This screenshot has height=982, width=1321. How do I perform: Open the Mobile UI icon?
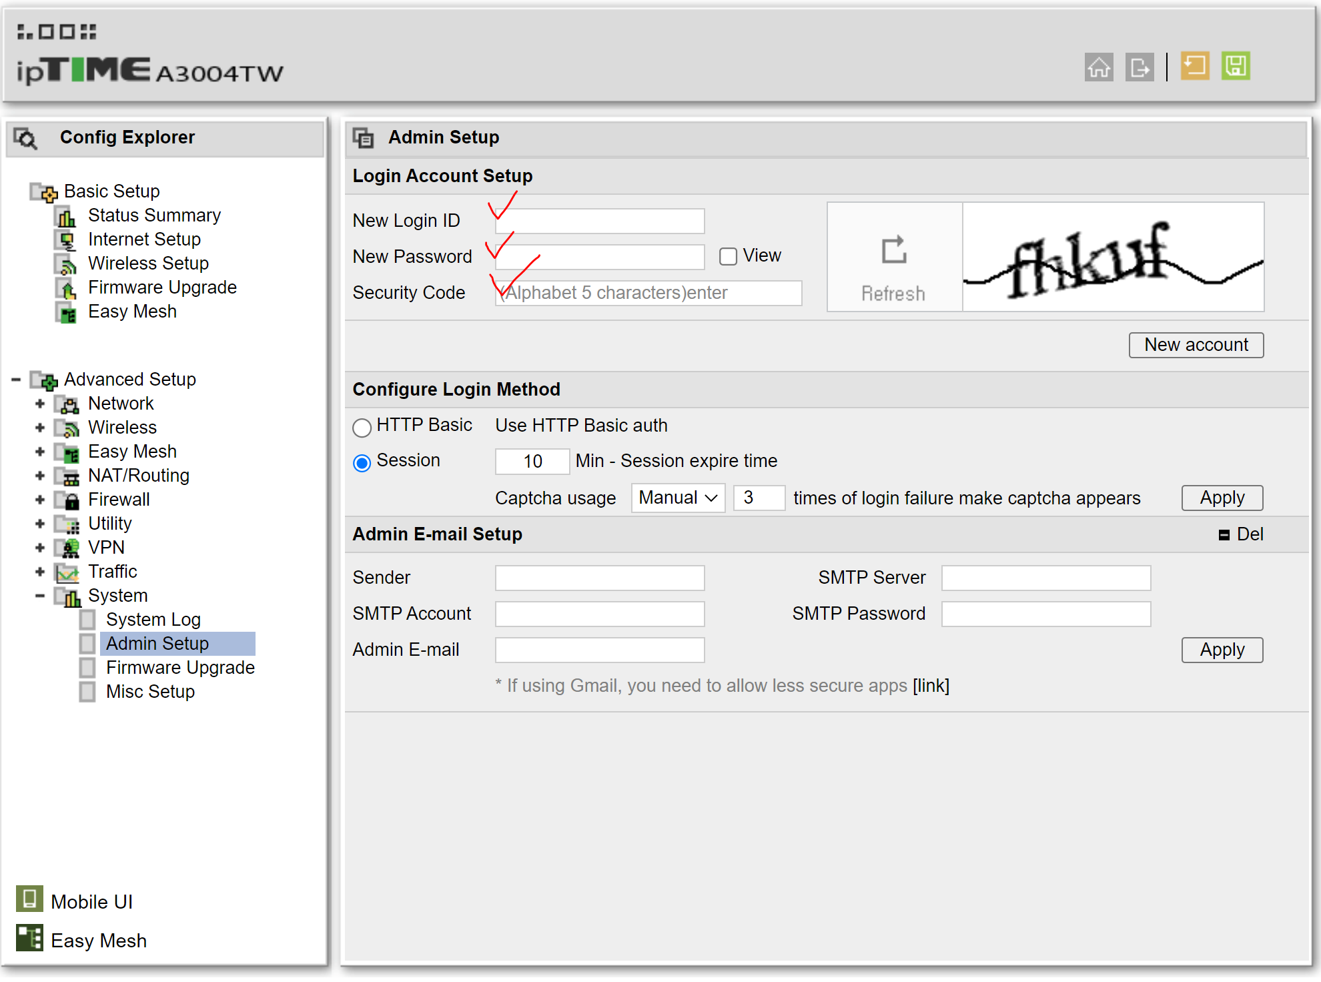(29, 899)
